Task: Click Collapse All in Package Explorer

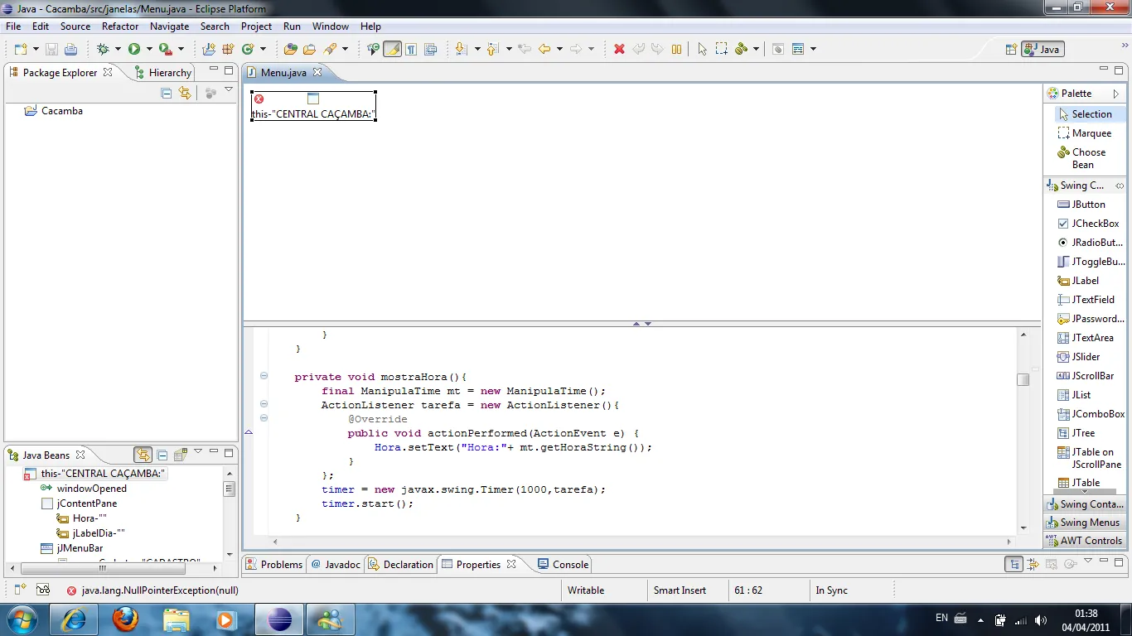Action: 166,94
